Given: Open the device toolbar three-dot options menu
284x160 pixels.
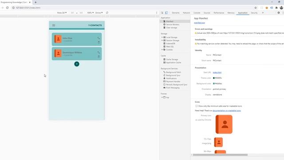Looking at the screenshot, I should pos(157,13).
